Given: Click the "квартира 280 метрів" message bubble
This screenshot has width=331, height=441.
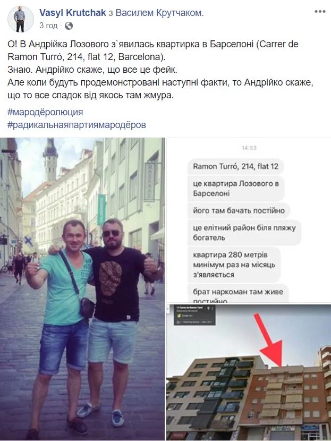Looking at the screenshot, I should (x=234, y=265).
